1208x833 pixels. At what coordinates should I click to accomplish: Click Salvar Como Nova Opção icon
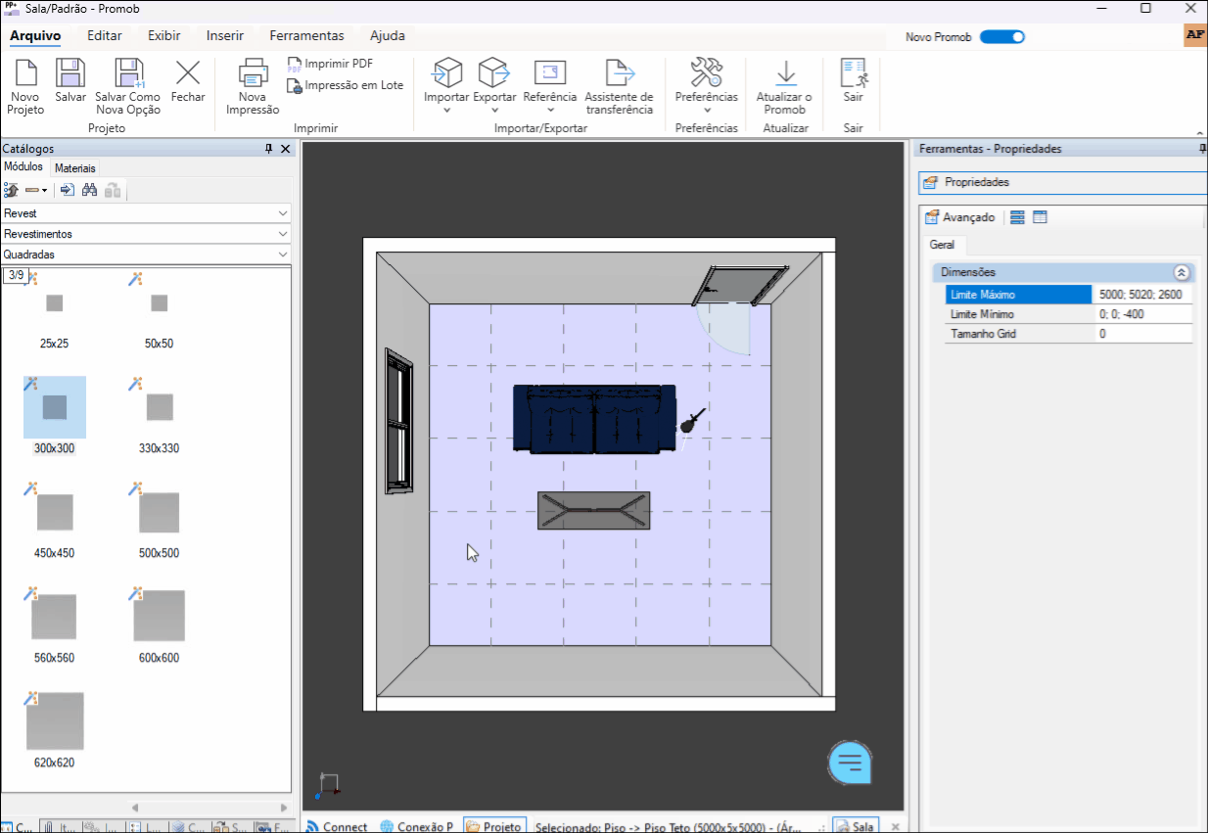click(x=128, y=73)
